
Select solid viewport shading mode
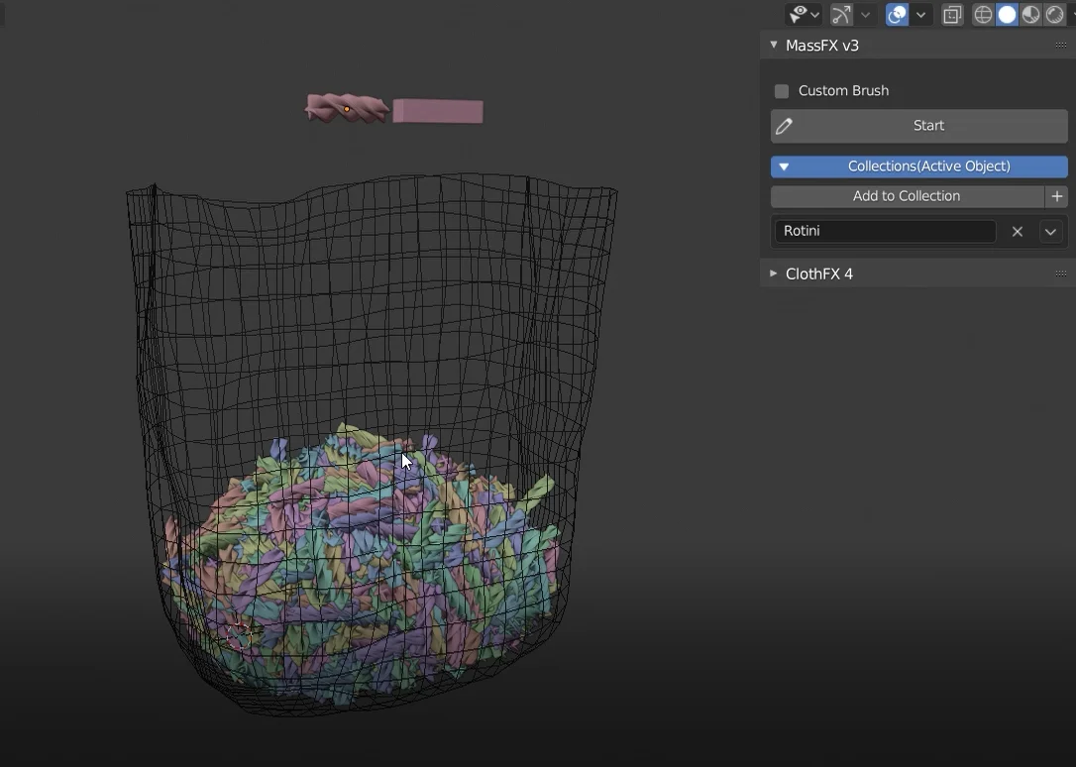point(1007,14)
